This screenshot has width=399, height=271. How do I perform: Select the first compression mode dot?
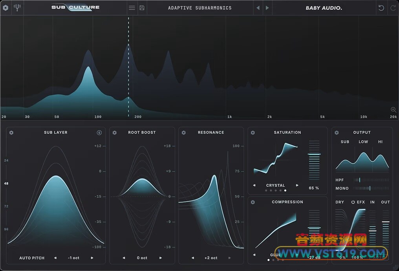coord(269,260)
